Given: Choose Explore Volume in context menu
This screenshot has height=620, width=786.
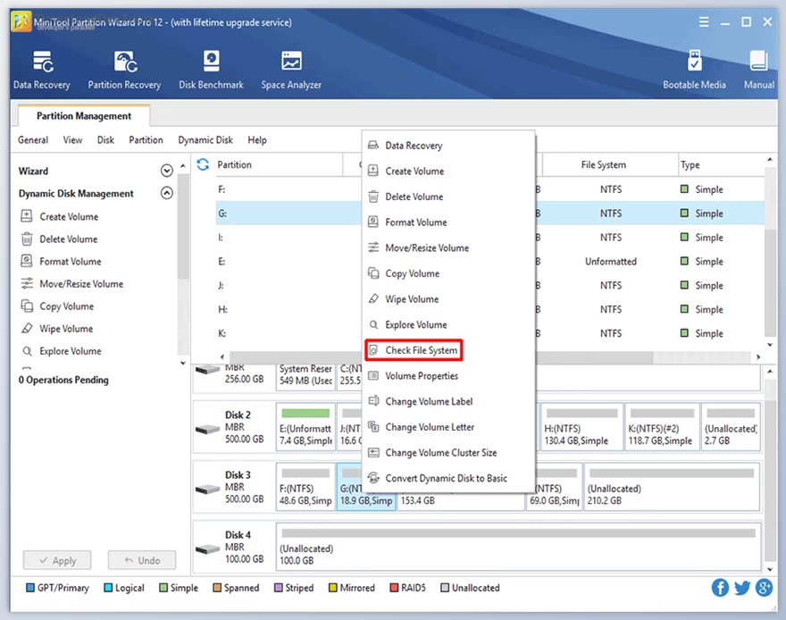Looking at the screenshot, I should pyautogui.click(x=448, y=324).
